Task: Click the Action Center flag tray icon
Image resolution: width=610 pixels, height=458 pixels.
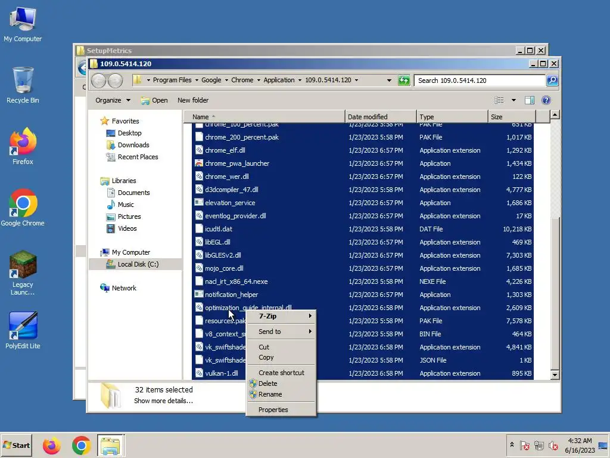Action: [524, 445]
